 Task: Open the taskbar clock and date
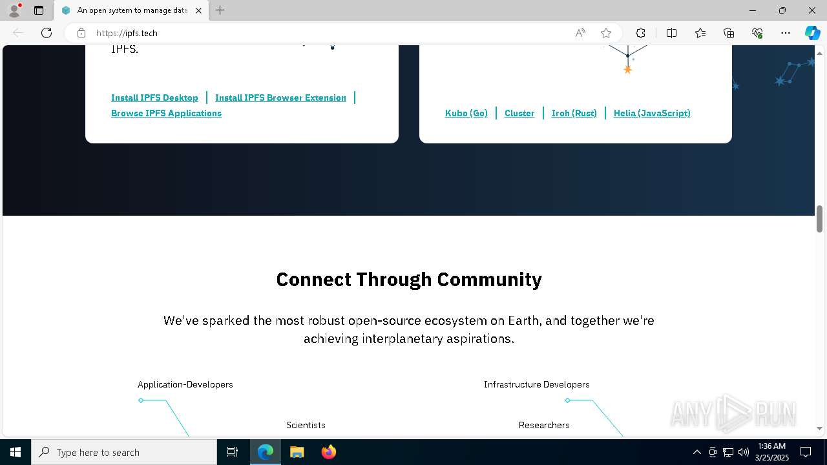[x=772, y=452]
